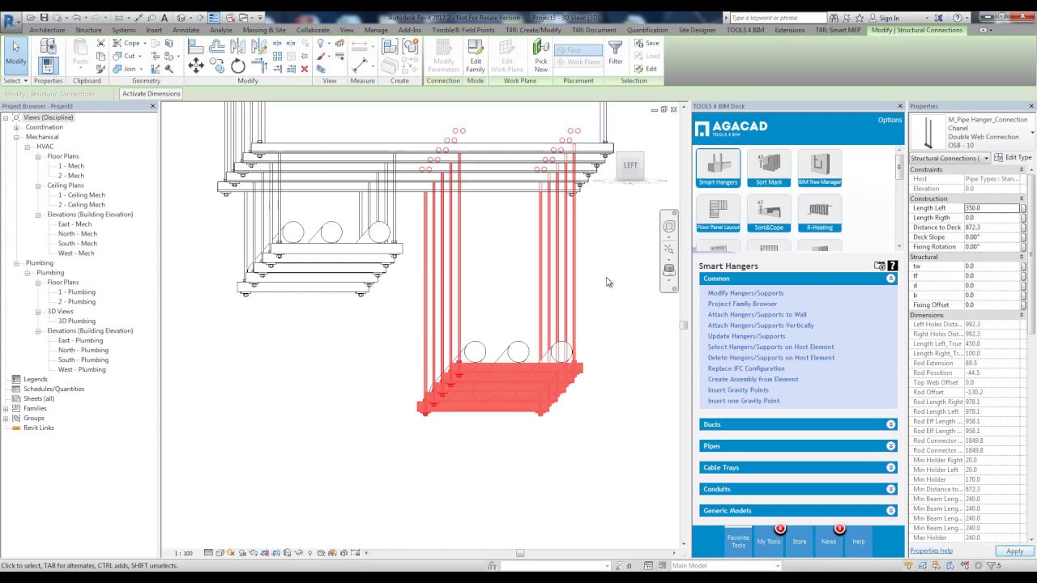Image resolution: width=1037 pixels, height=583 pixels.
Task: Click the Filter selection icon
Action: tap(616, 53)
